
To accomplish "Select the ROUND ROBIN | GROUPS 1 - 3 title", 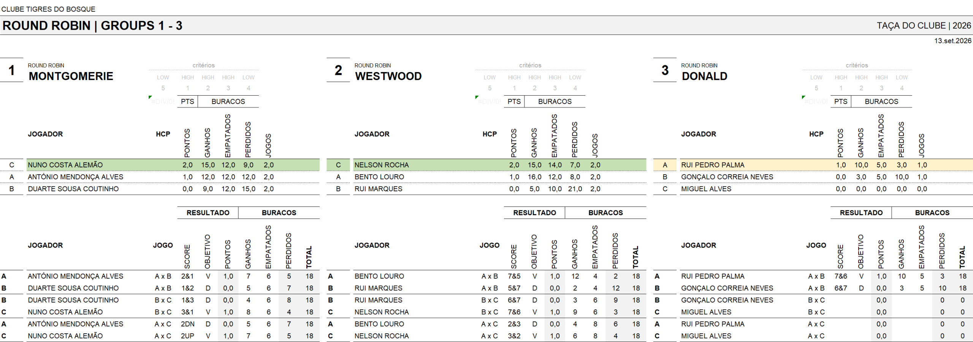I will [92, 25].
